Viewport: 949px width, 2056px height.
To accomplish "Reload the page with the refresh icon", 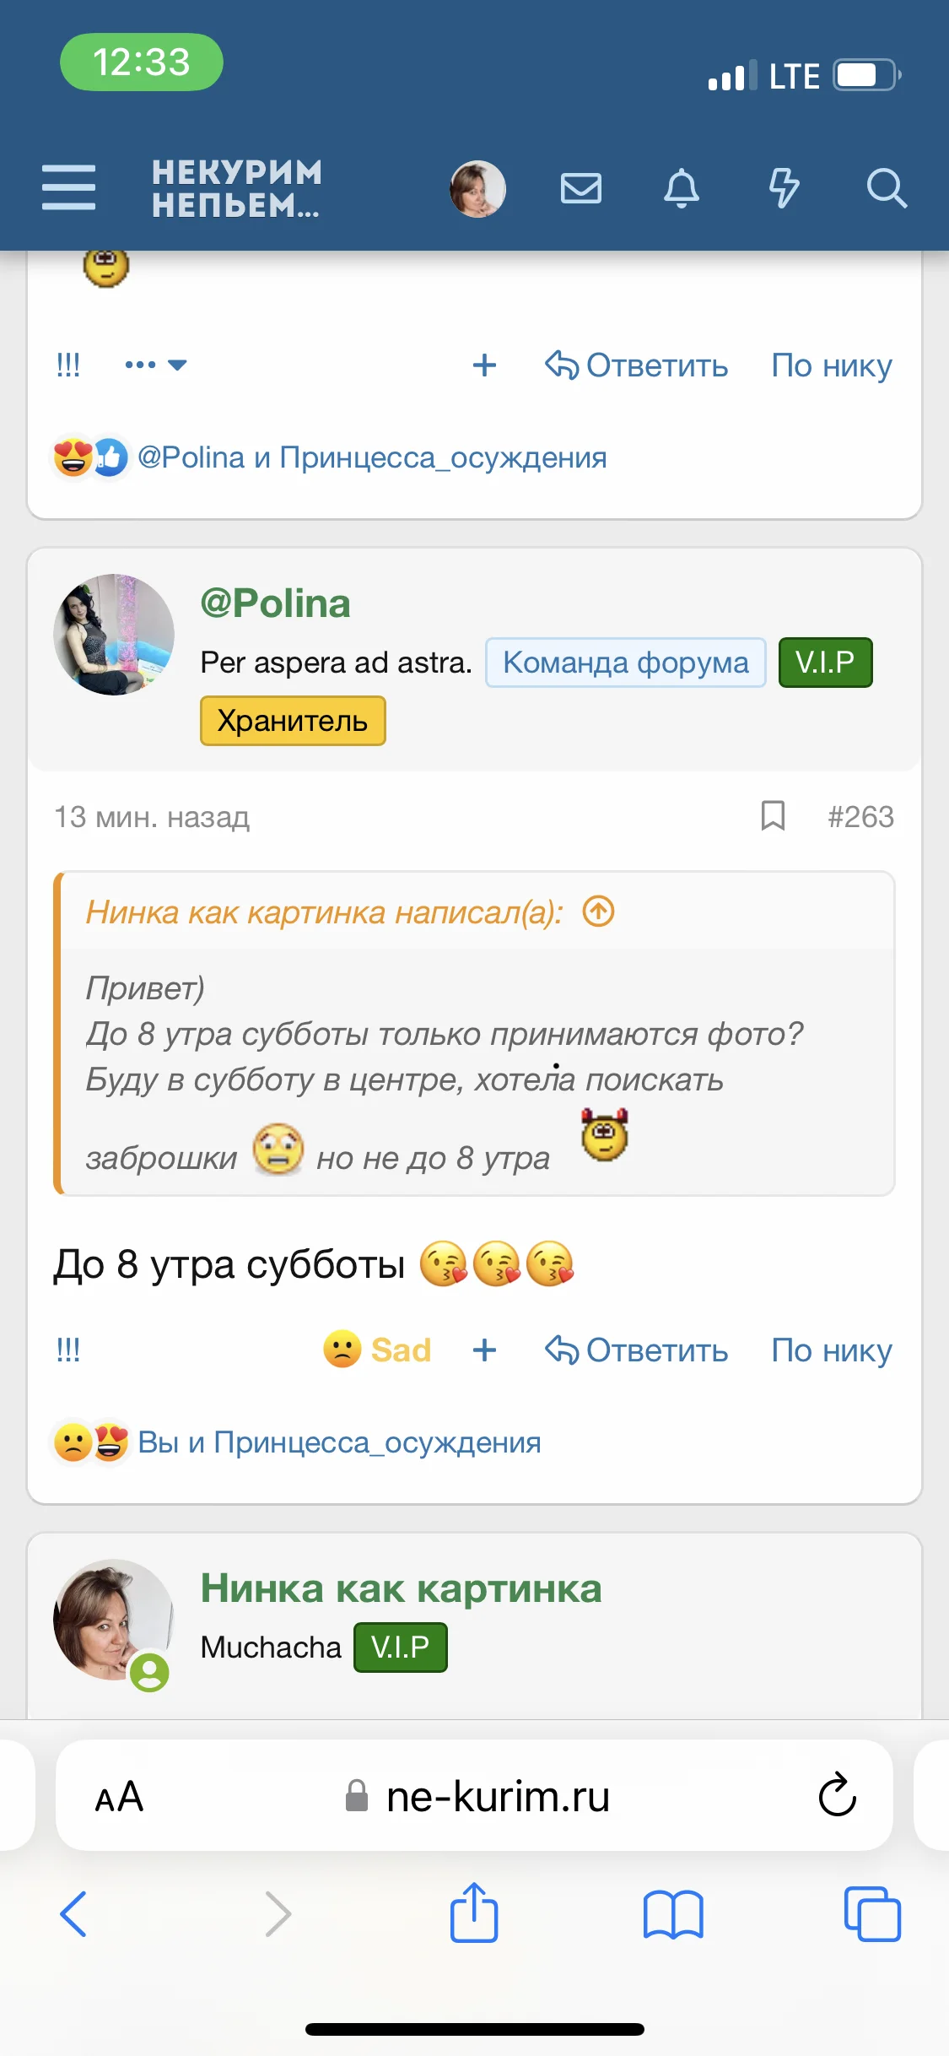I will 836,1796.
